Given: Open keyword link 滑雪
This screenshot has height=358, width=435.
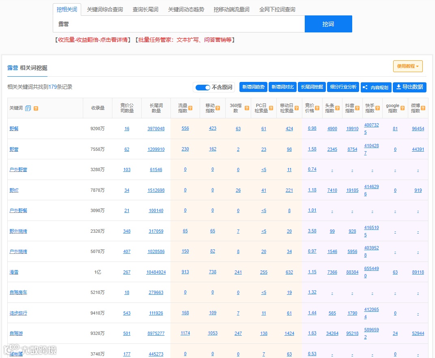Looking at the screenshot, I should [x=14, y=272].
